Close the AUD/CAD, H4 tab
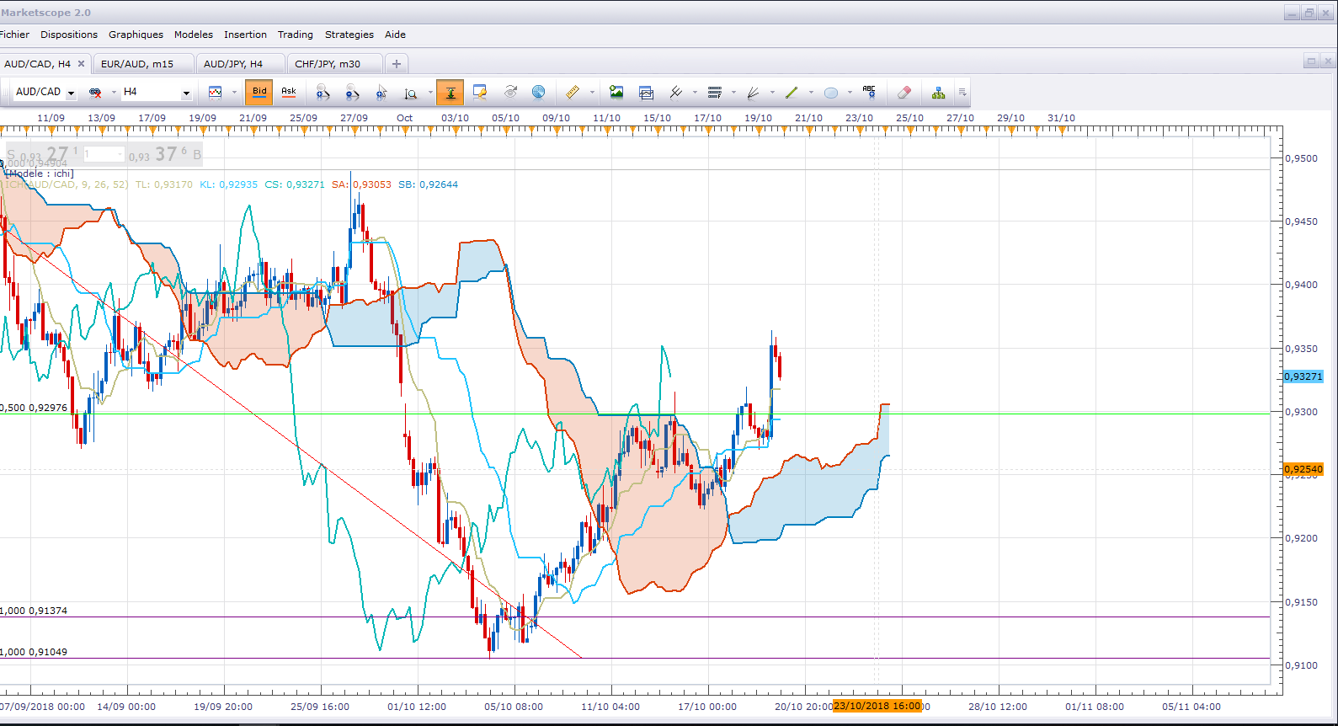Image resolution: width=1338 pixels, height=726 pixels. tap(82, 63)
